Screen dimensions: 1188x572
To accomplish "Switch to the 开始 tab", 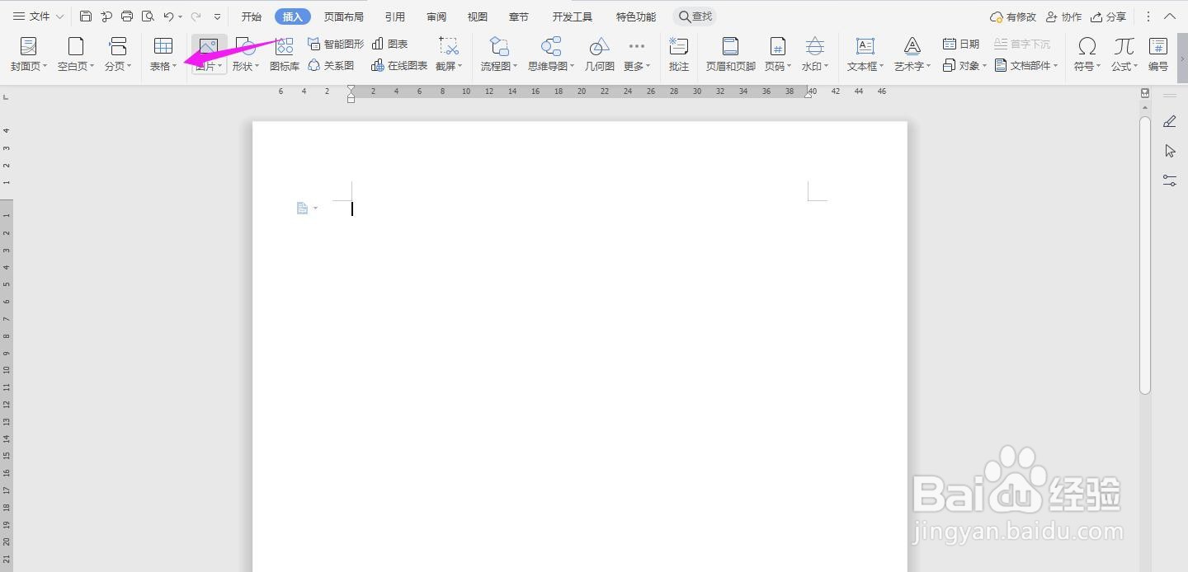I will pyautogui.click(x=252, y=16).
